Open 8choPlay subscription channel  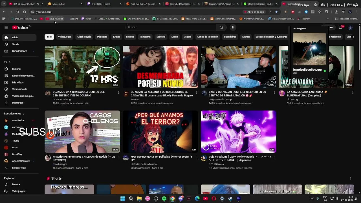pos(19,154)
